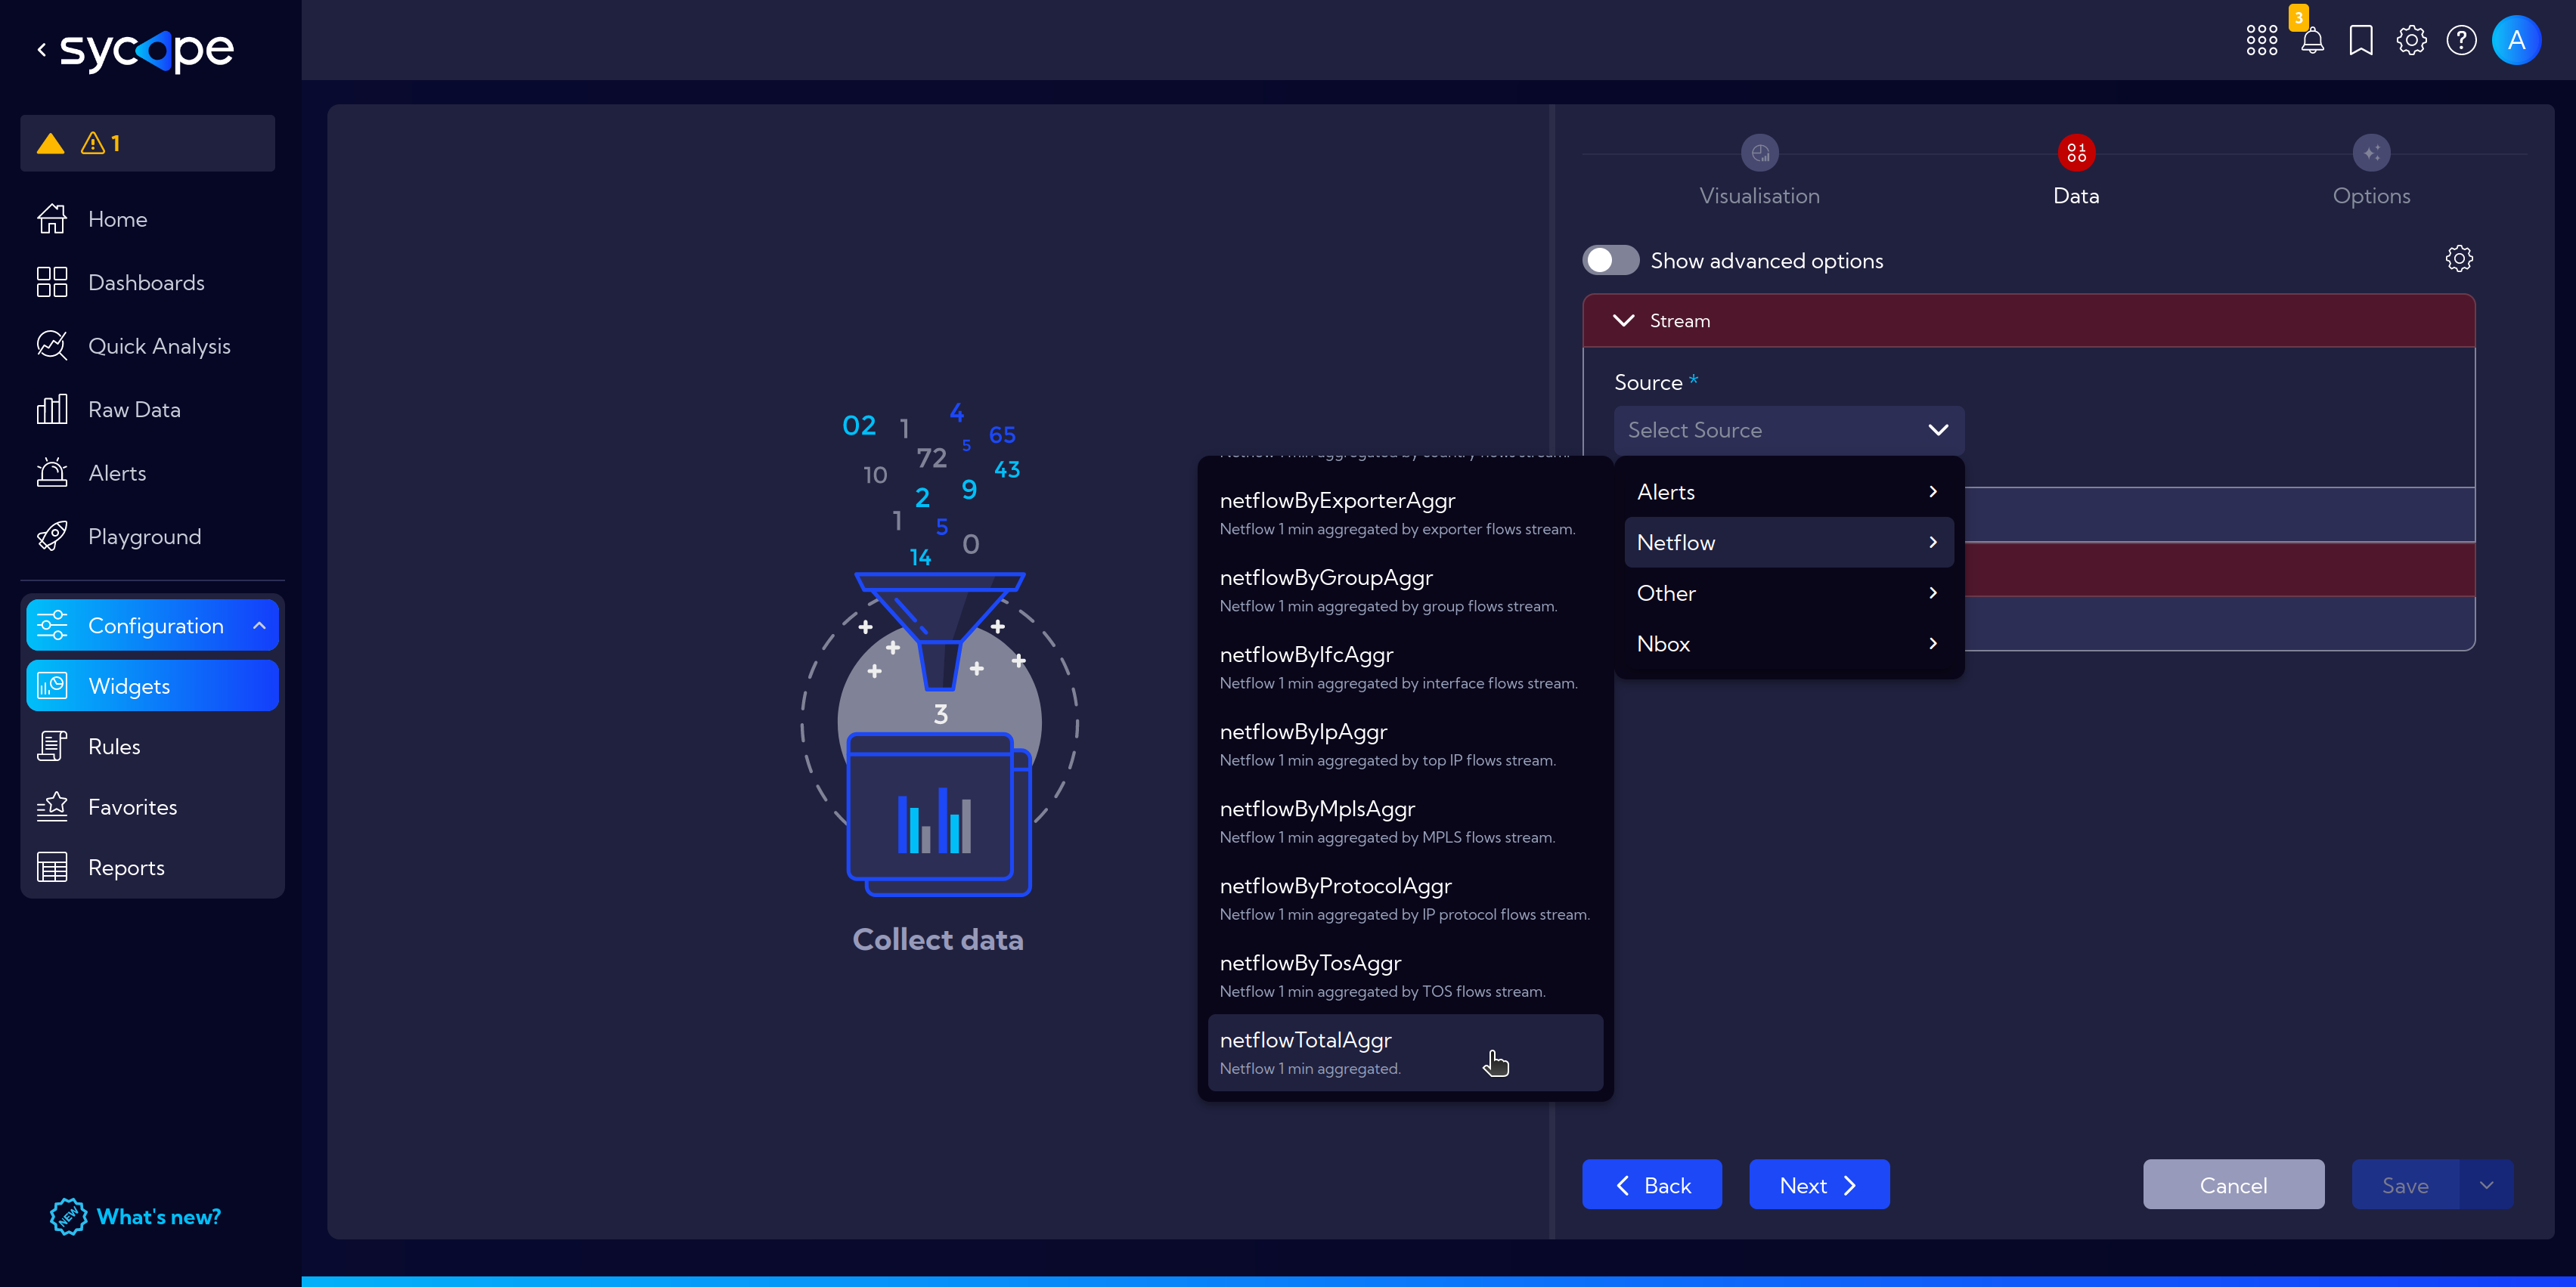Click the Next button

point(1819,1185)
